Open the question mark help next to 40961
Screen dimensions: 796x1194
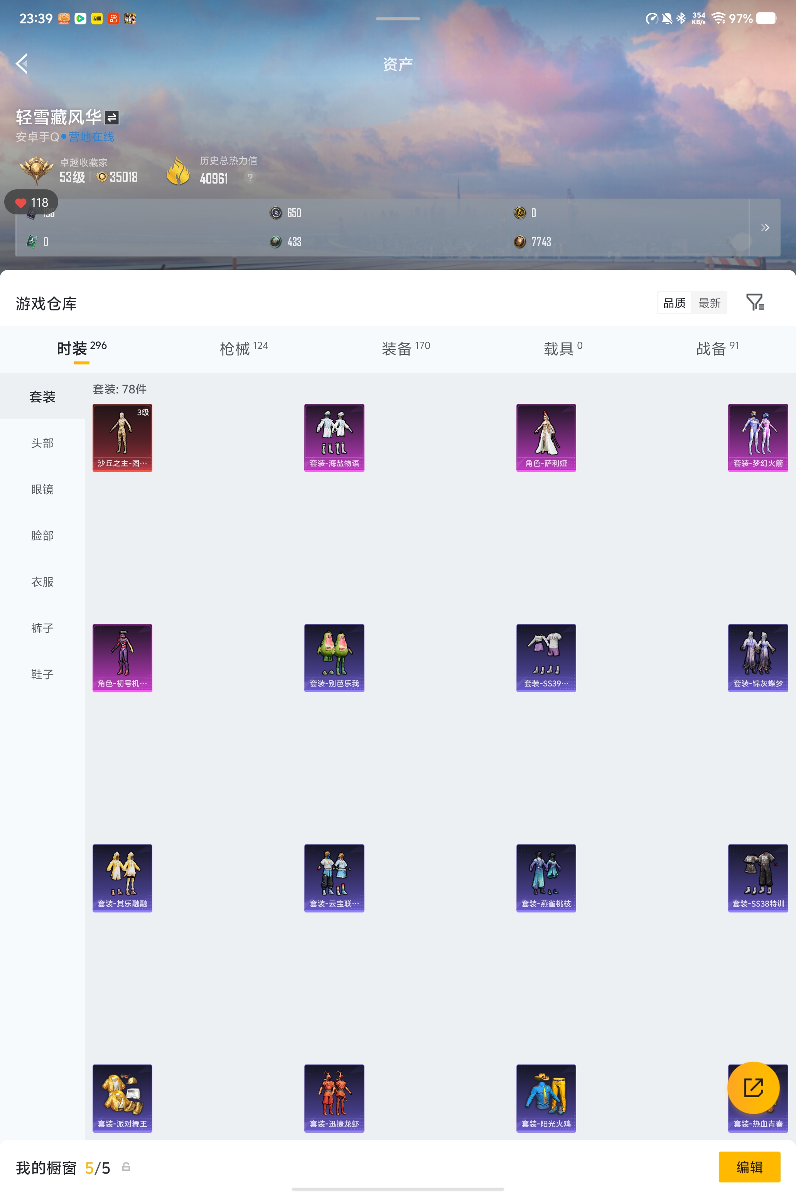tap(250, 177)
